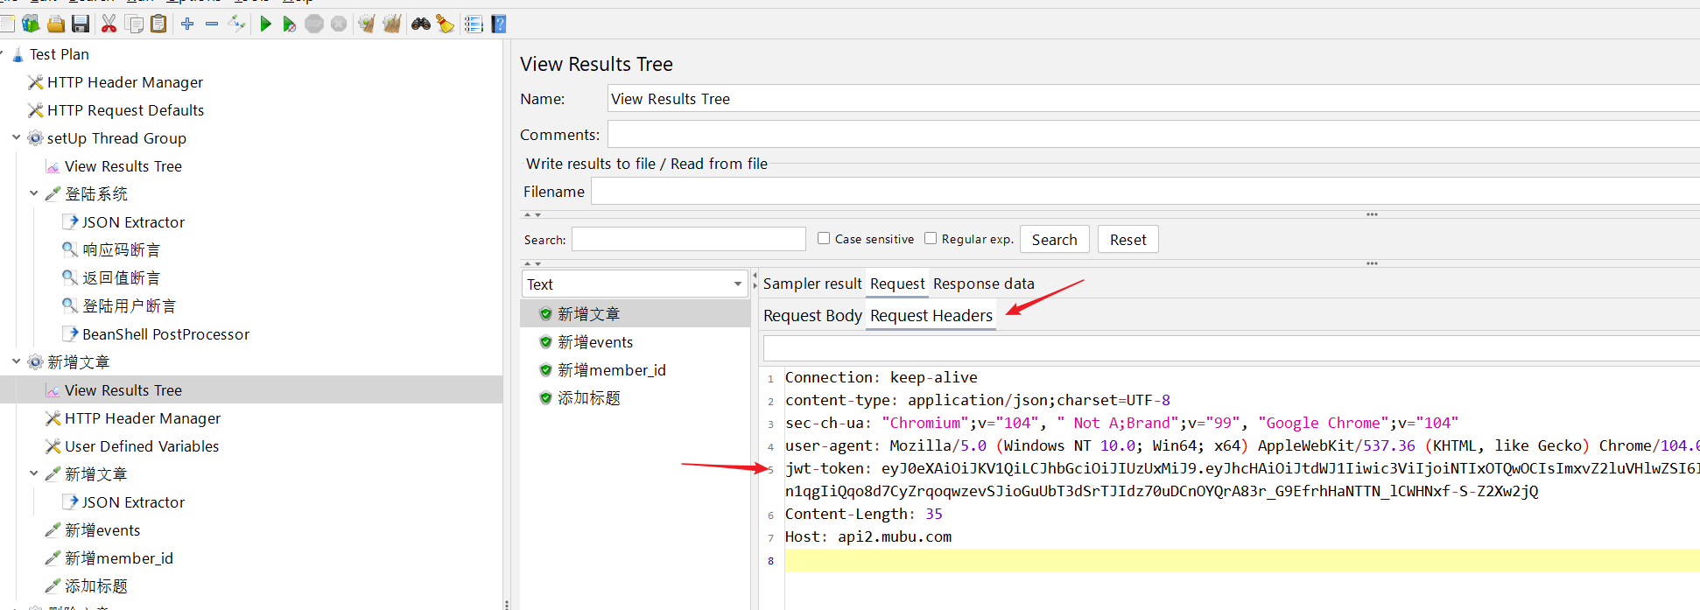Screen dimensions: 1700x610
Task: Click the Filename input field
Action: tap(1138, 192)
